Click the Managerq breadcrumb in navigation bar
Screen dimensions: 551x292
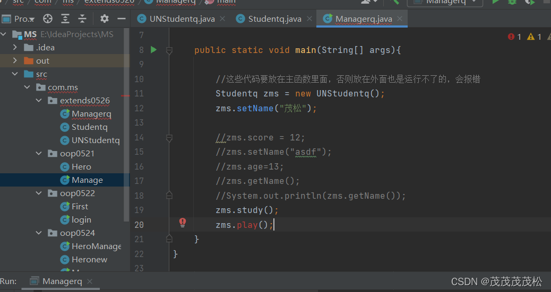point(170,2)
